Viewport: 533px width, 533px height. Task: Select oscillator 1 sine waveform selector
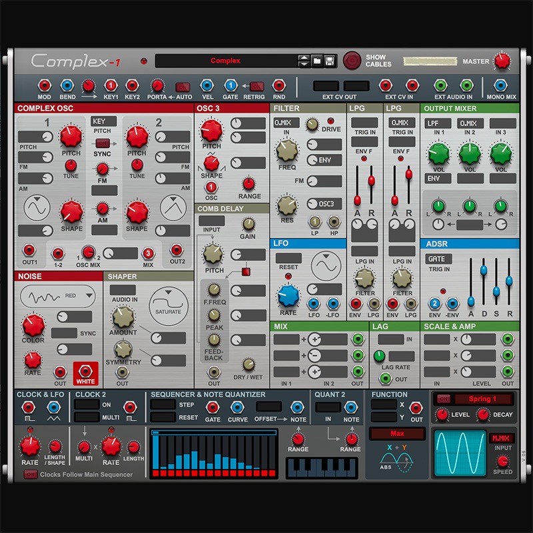pos(37,208)
